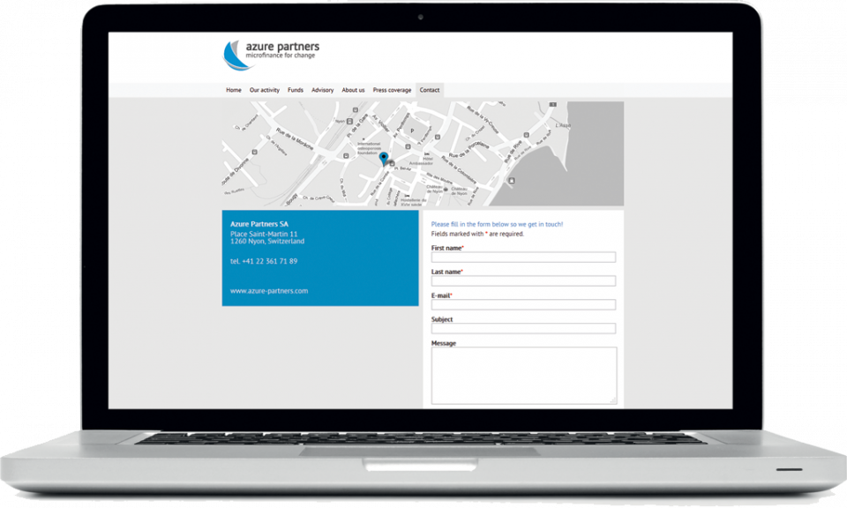Open the Funds menu item
The height and width of the screenshot is (508, 847).
(296, 90)
